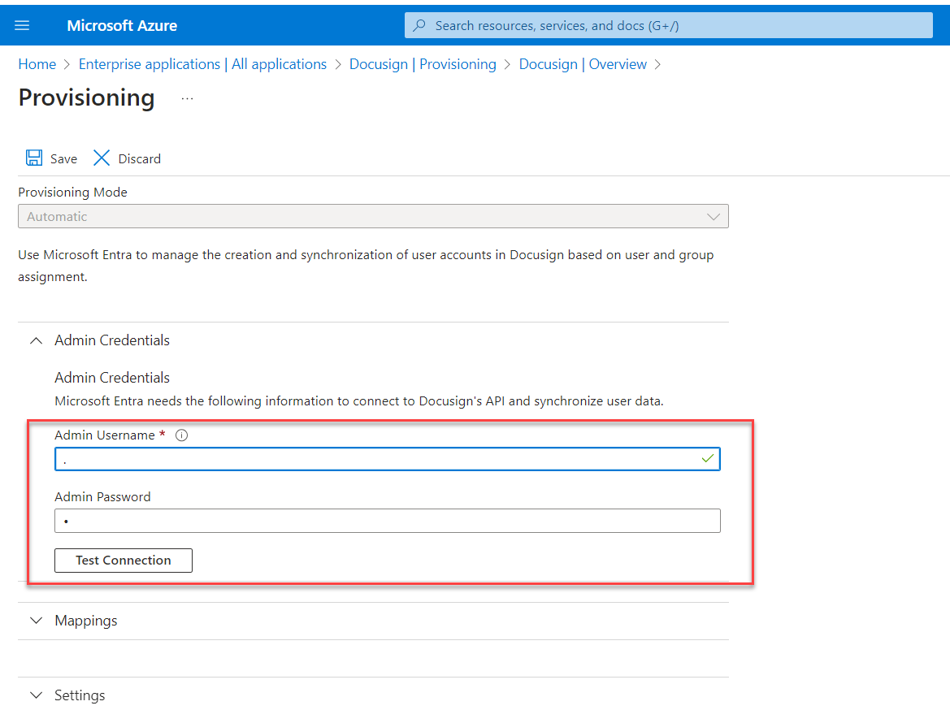Click the green validation checkmark in username field

pos(708,458)
